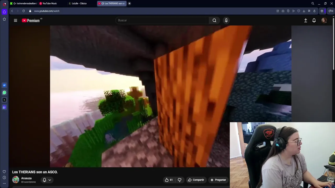Open the extensions cube icon
The width and height of the screenshot is (335, 188).
tap(322, 11)
